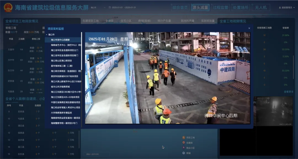Toggle 商铺 map legend icon
This screenshot has width=298, height=159.
click(184, 153)
